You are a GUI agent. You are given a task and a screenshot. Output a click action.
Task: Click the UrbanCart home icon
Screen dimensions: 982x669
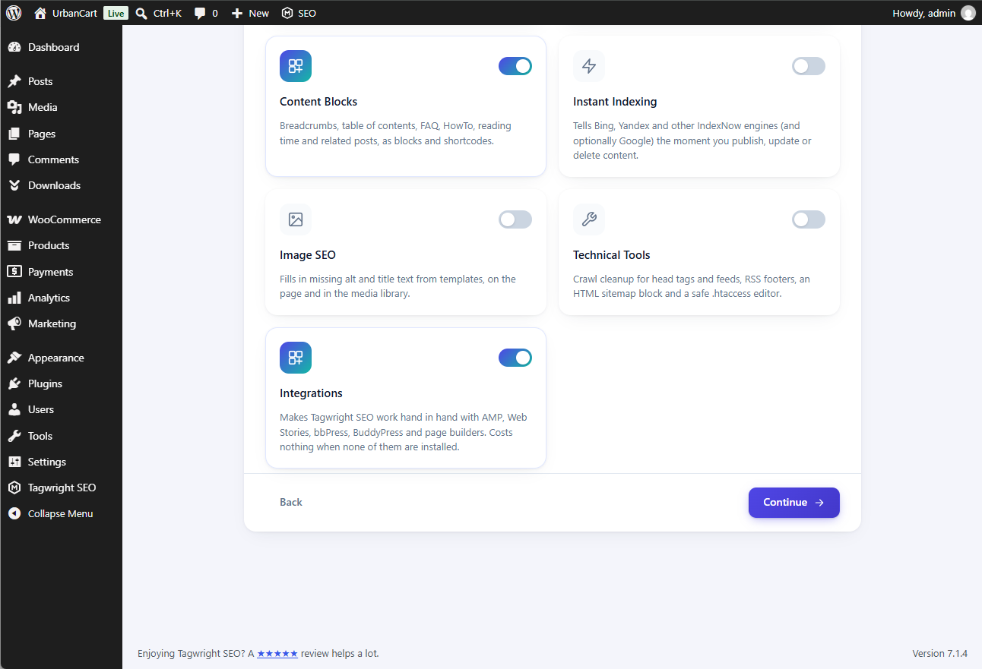(40, 13)
